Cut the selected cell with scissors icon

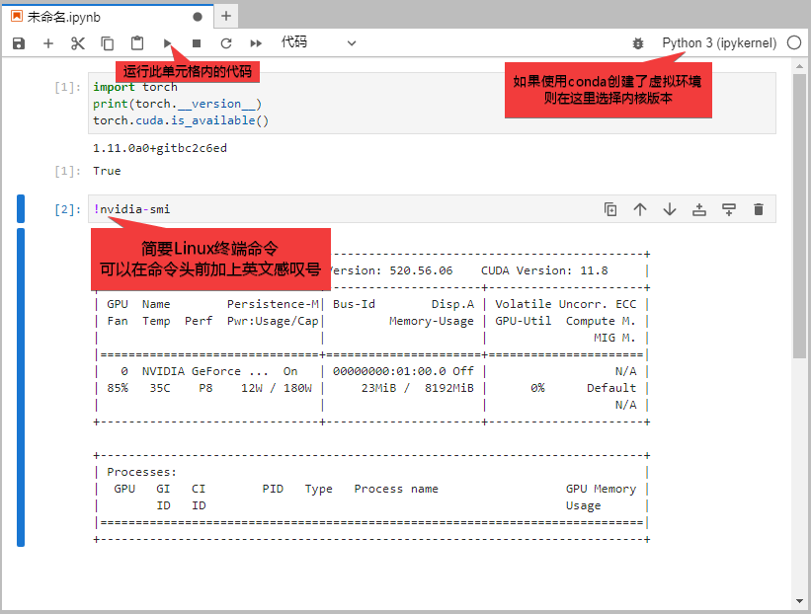pyautogui.click(x=78, y=43)
